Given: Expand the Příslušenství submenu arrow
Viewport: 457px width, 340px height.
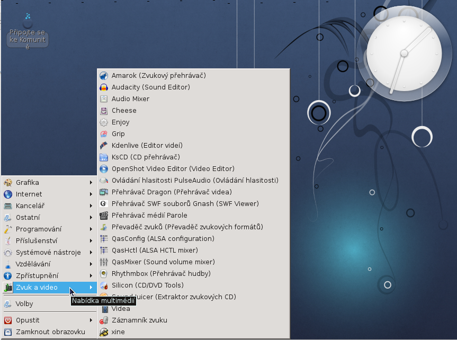Looking at the screenshot, I should point(91,241).
